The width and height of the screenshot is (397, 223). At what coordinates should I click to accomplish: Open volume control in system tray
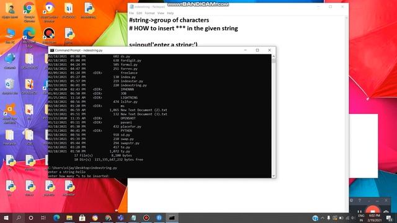pyautogui.click(x=353, y=218)
